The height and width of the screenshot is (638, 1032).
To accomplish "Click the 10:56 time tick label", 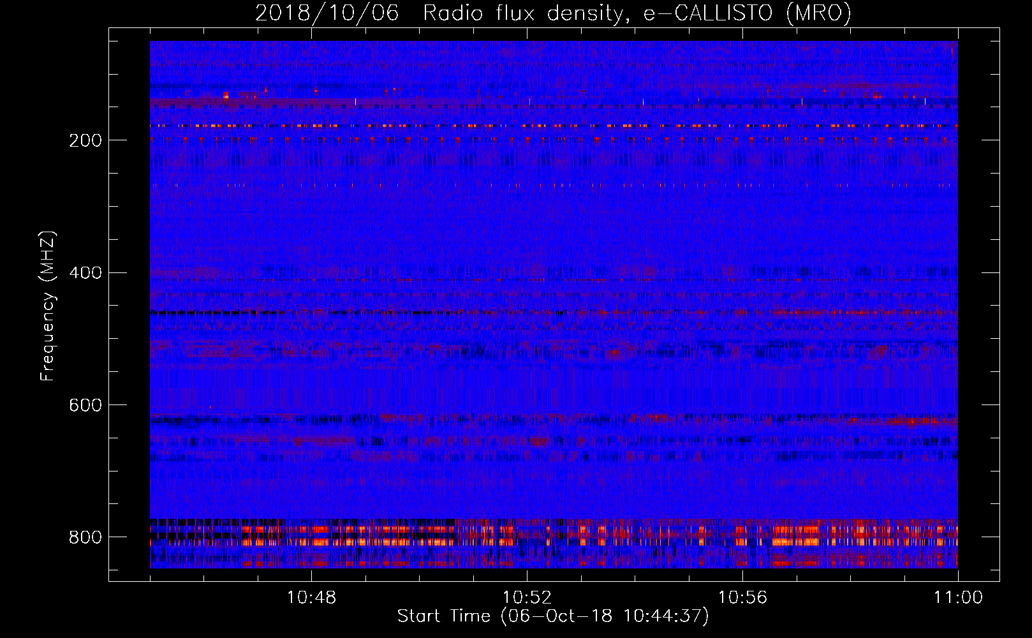I will pos(742,598).
